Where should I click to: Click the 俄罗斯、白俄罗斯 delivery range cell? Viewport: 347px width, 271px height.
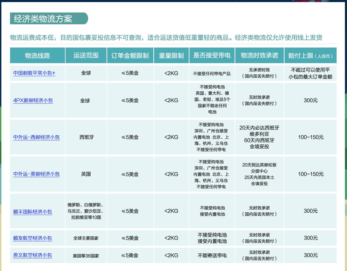click(86, 211)
